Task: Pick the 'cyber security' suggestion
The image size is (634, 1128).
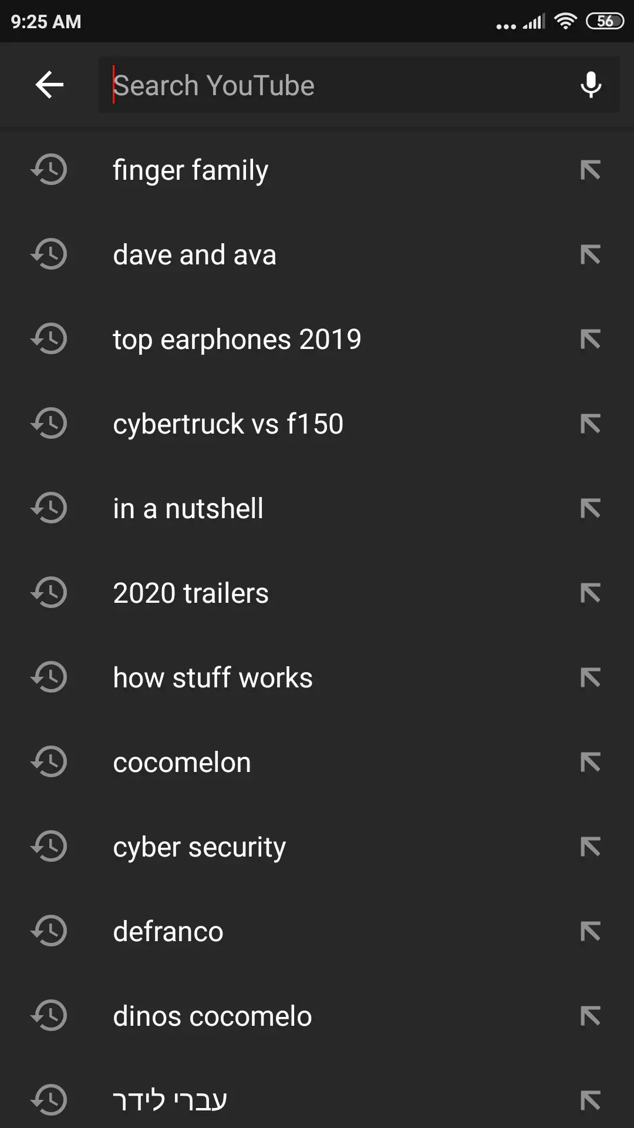Action: [x=199, y=847]
